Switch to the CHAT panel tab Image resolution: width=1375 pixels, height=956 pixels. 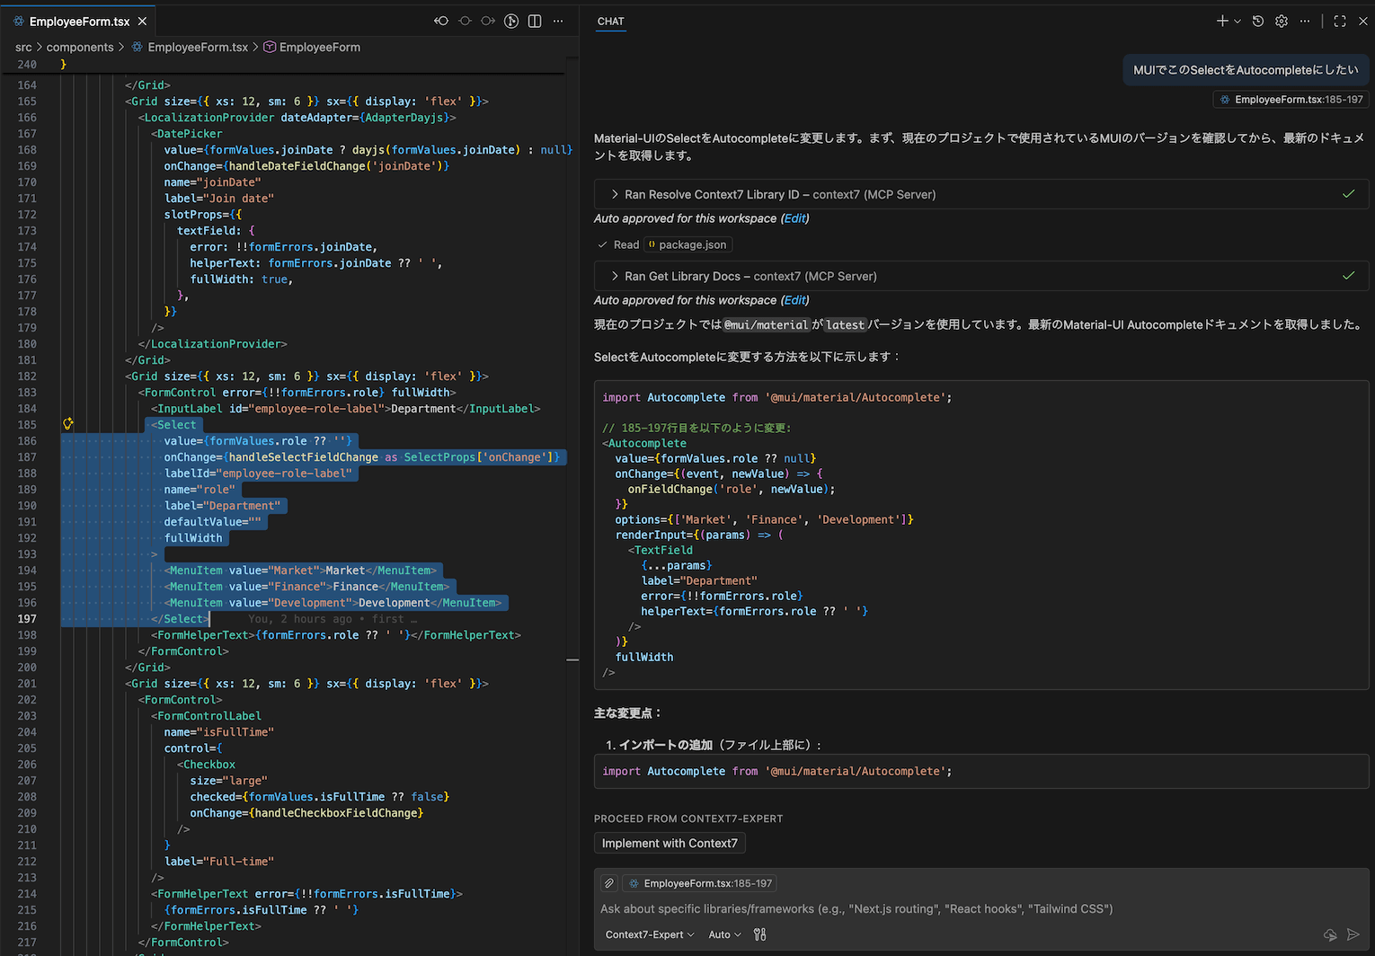click(610, 21)
